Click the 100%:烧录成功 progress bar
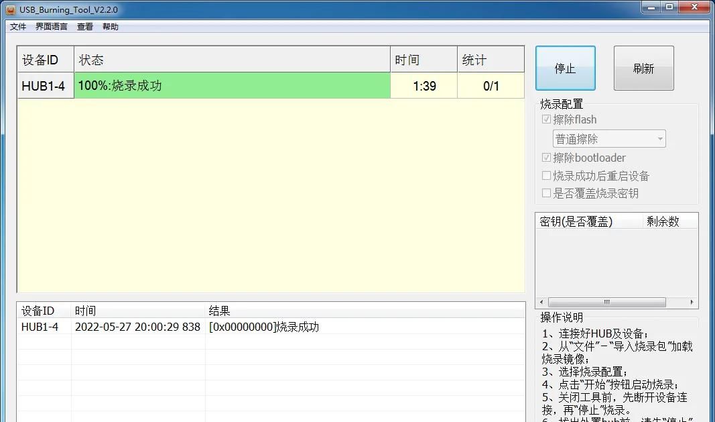 pos(232,85)
